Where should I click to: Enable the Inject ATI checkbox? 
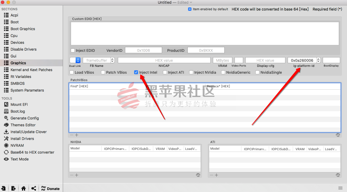[x=165, y=72]
